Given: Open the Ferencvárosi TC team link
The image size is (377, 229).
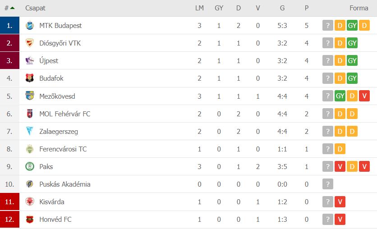Looking at the screenshot, I should coord(63,149).
